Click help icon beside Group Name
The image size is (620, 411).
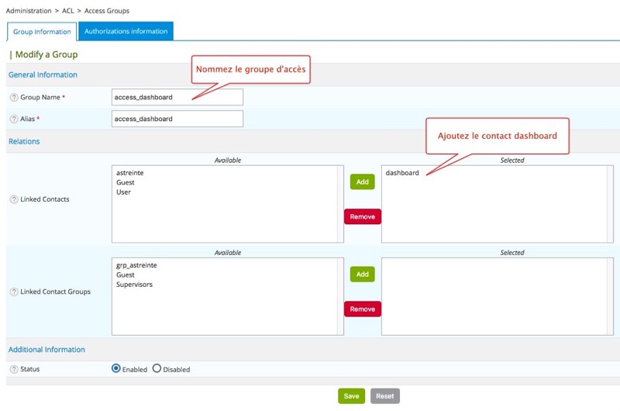[14, 98]
